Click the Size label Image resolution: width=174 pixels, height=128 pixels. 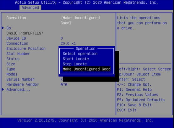click(11, 64)
